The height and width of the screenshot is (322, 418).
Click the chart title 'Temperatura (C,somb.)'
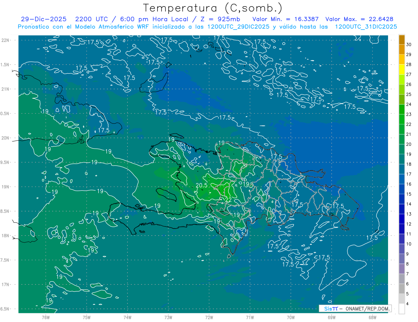[213, 8]
